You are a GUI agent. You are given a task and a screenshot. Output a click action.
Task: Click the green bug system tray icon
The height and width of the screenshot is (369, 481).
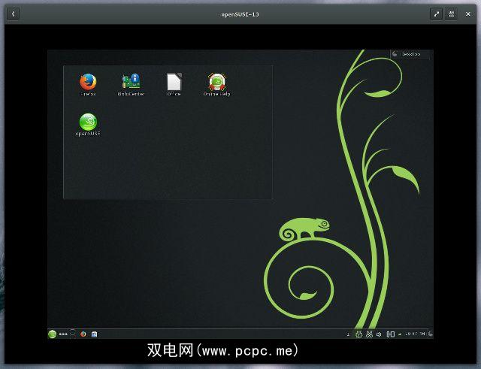coord(358,334)
